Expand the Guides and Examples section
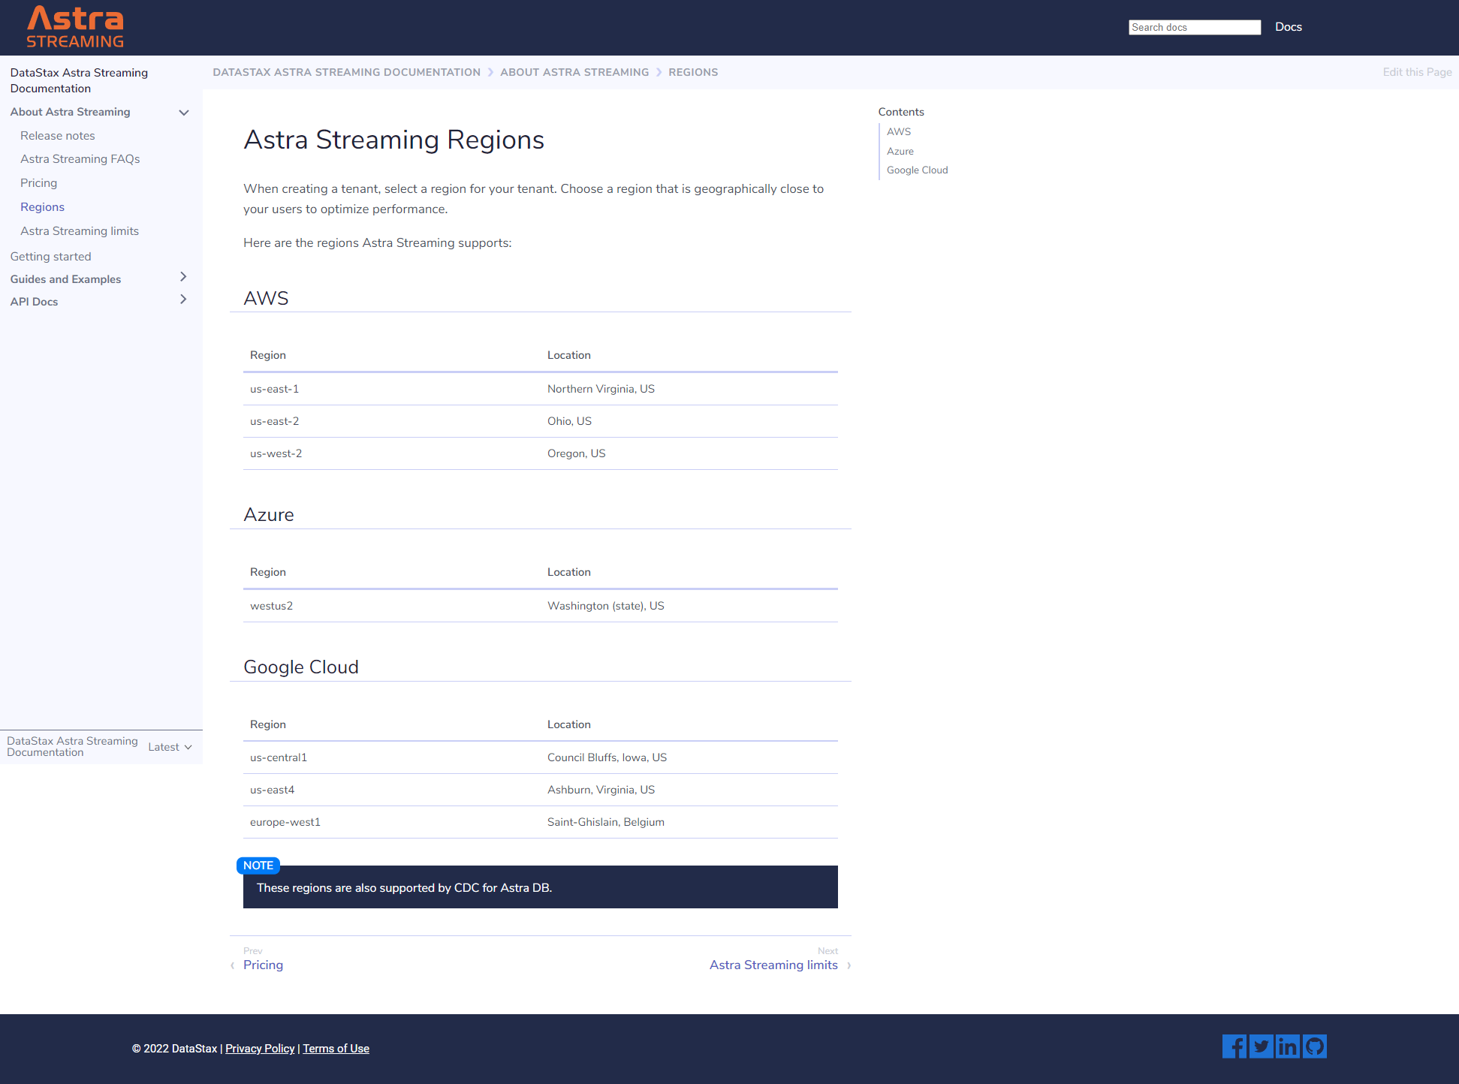 pos(183,277)
